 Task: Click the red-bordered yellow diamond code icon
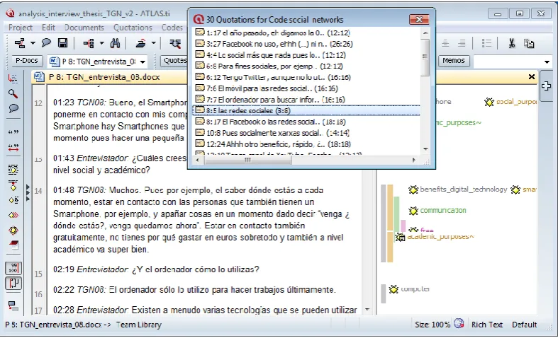(x=13, y=230)
